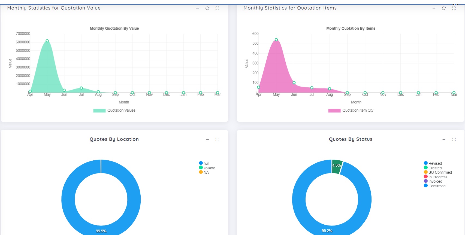465x235 pixels.
Task: Click Quotes By Status heading
Action: coord(351,139)
